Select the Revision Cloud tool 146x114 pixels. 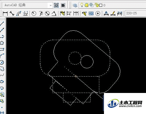pyautogui.click(x=2, y=69)
